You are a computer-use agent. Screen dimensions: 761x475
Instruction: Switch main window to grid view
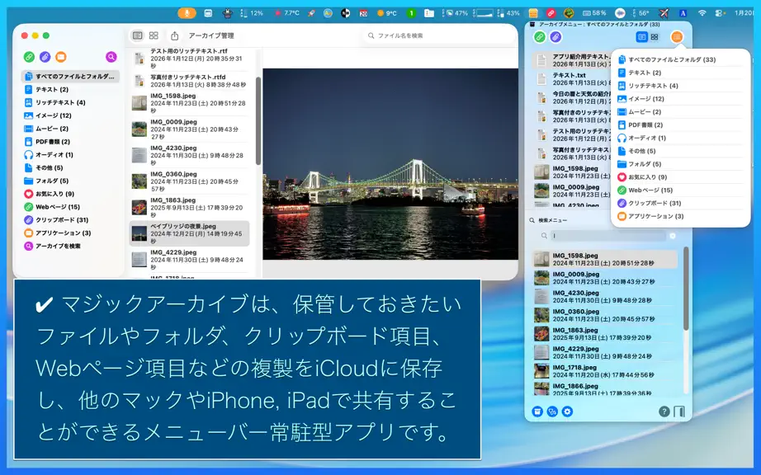click(x=154, y=35)
